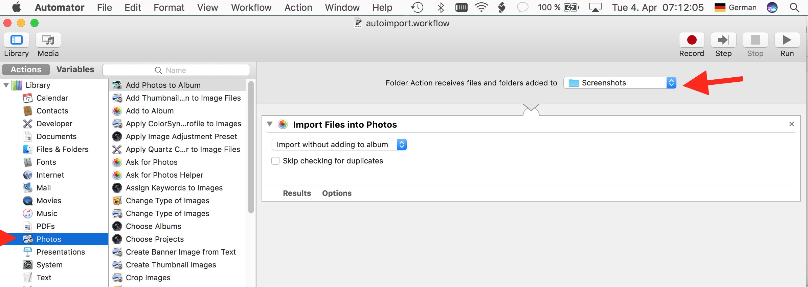Click the Record button icon

click(x=692, y=40)
